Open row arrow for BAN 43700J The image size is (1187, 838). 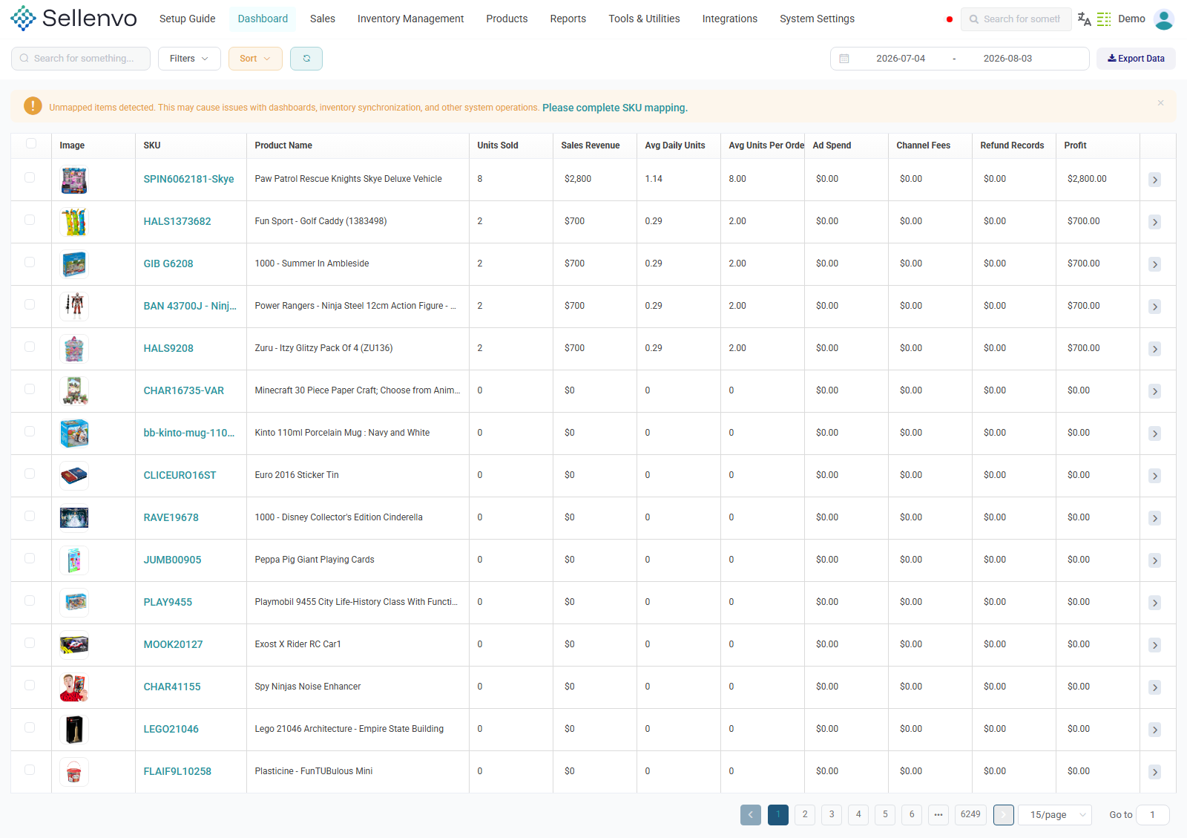tap(1154, 307)
